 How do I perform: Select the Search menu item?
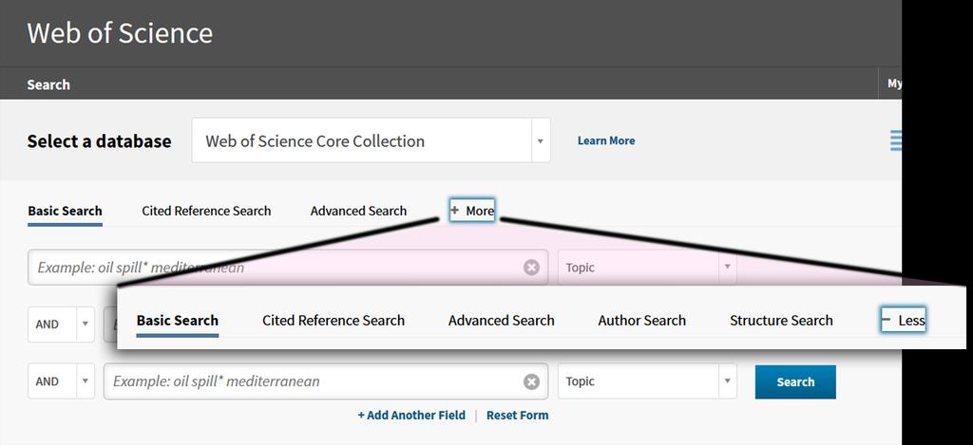[48, 84]
